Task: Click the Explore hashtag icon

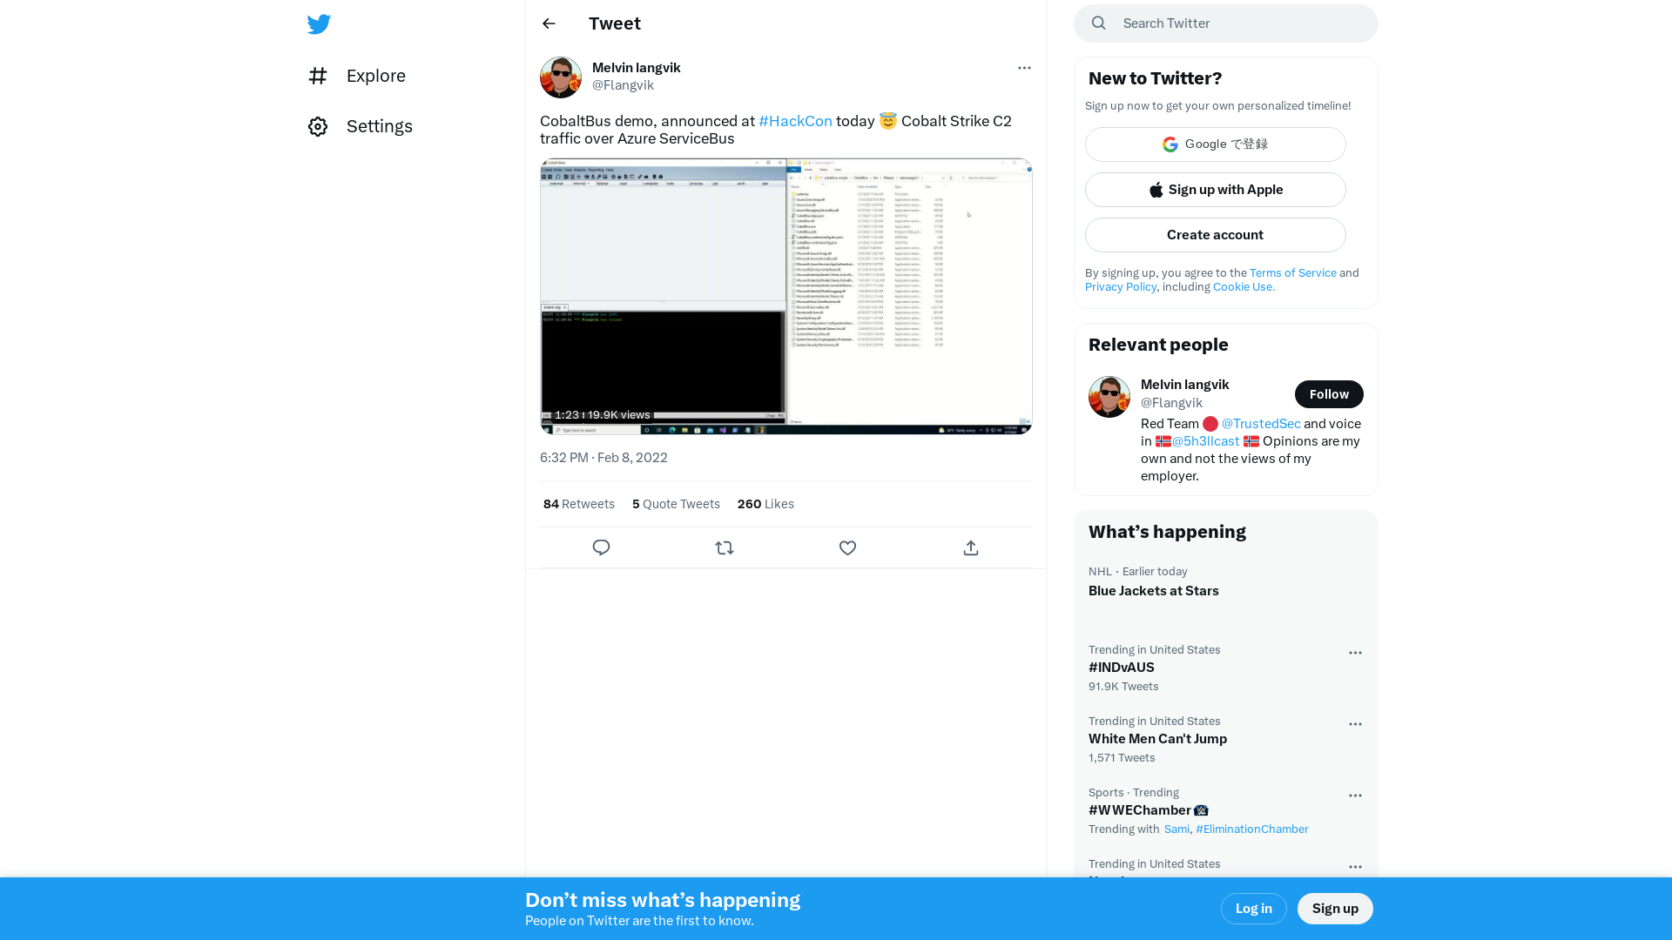Action: point(318,76)
